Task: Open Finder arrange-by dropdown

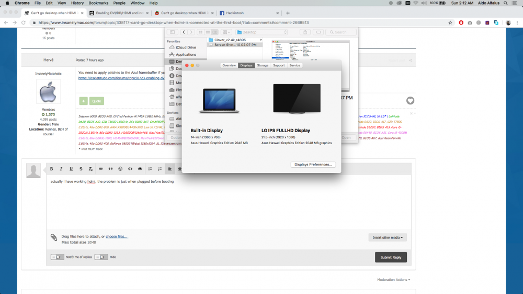Action: click(226, 32)
